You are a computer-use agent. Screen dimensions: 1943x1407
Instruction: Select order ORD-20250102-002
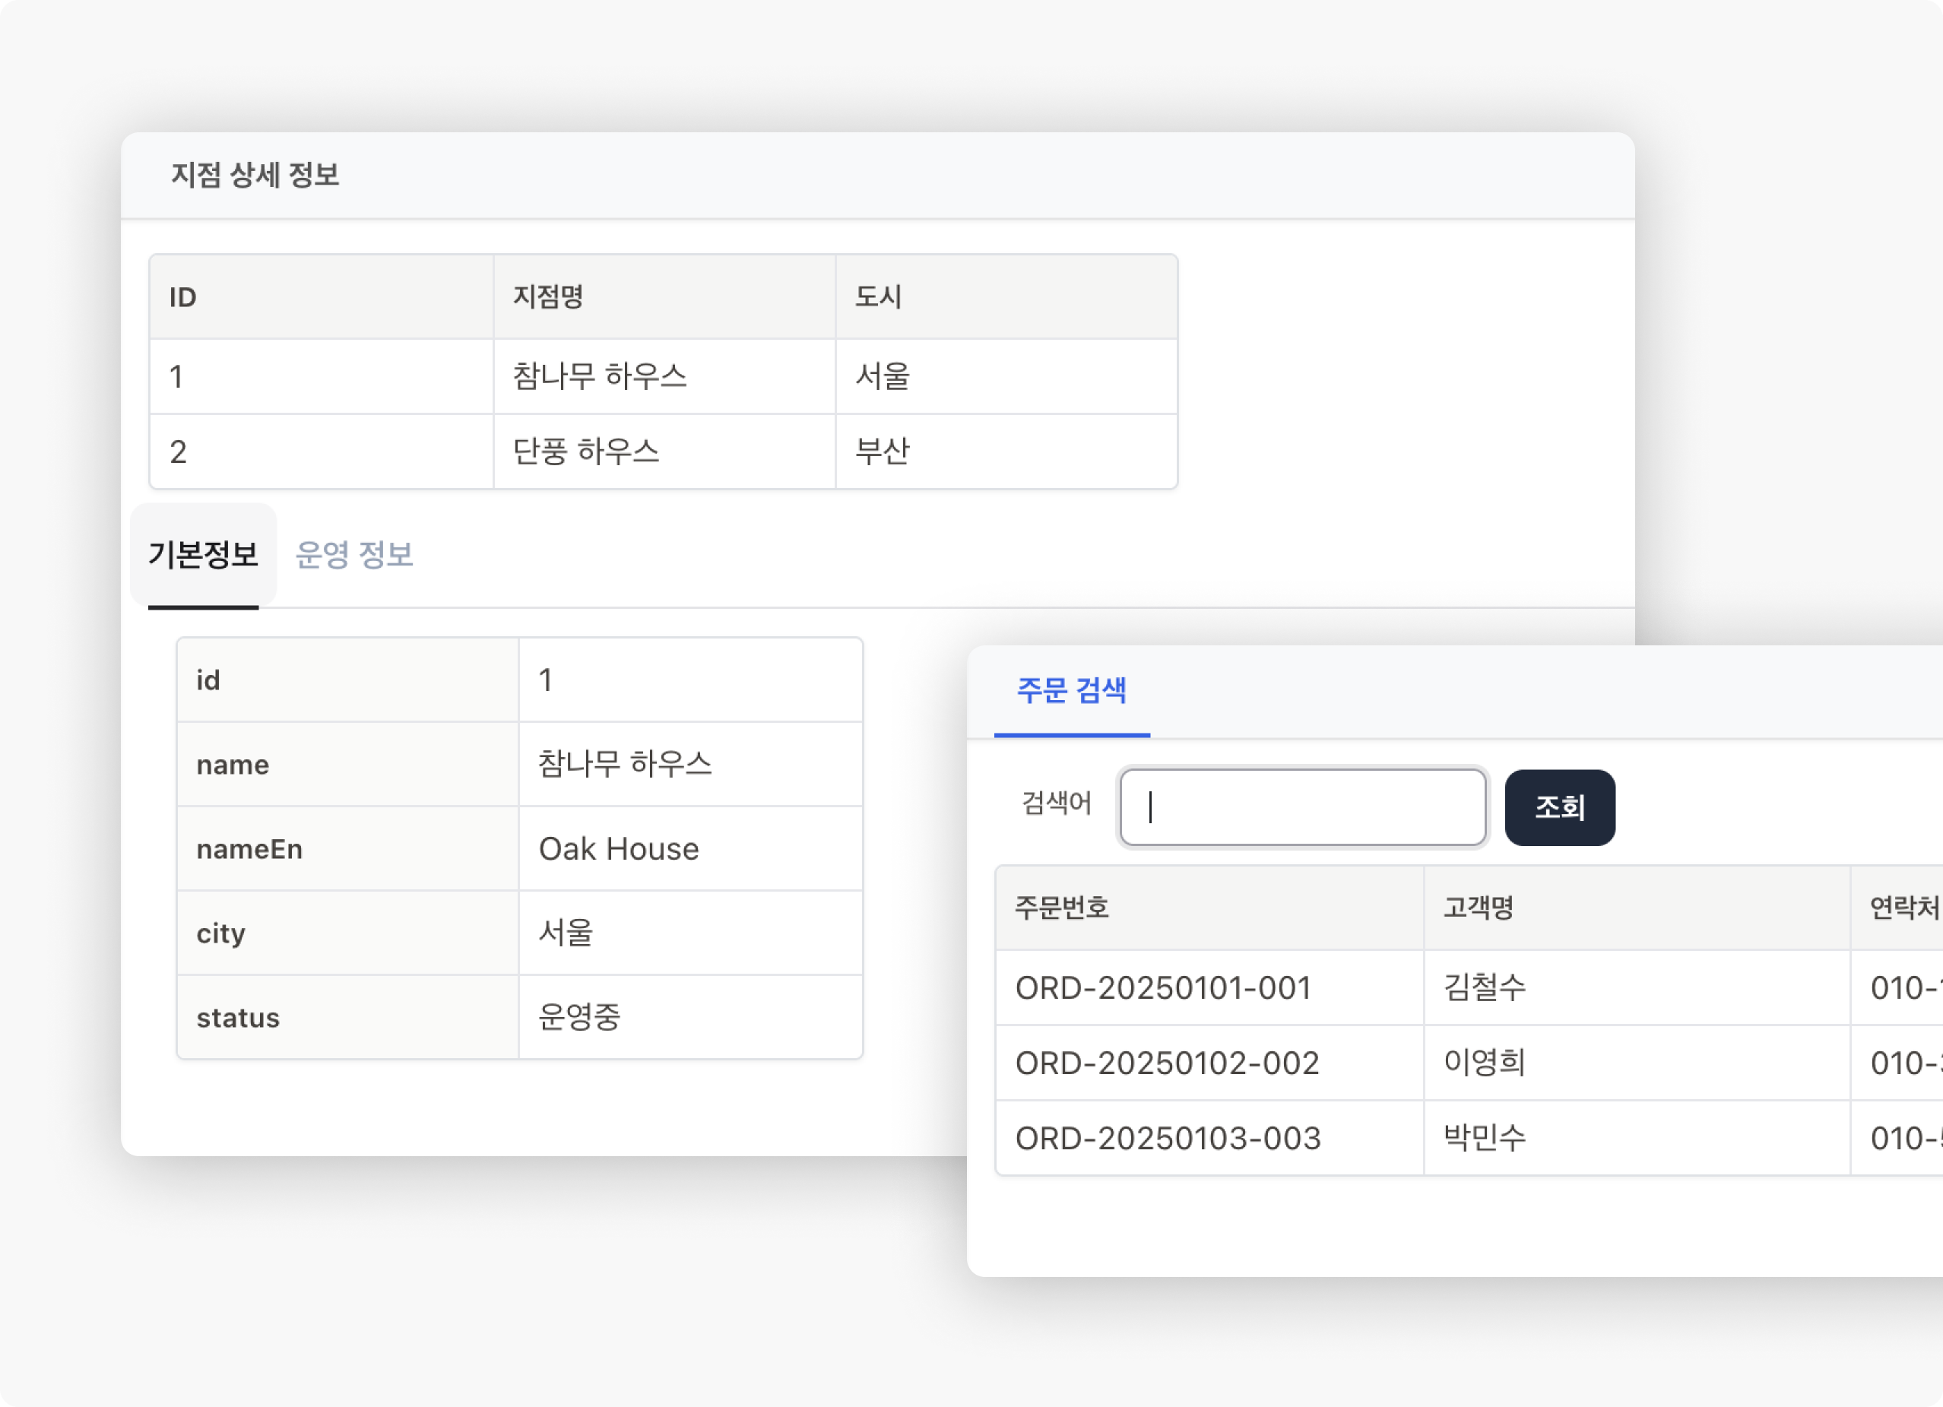(1167, 1063)
